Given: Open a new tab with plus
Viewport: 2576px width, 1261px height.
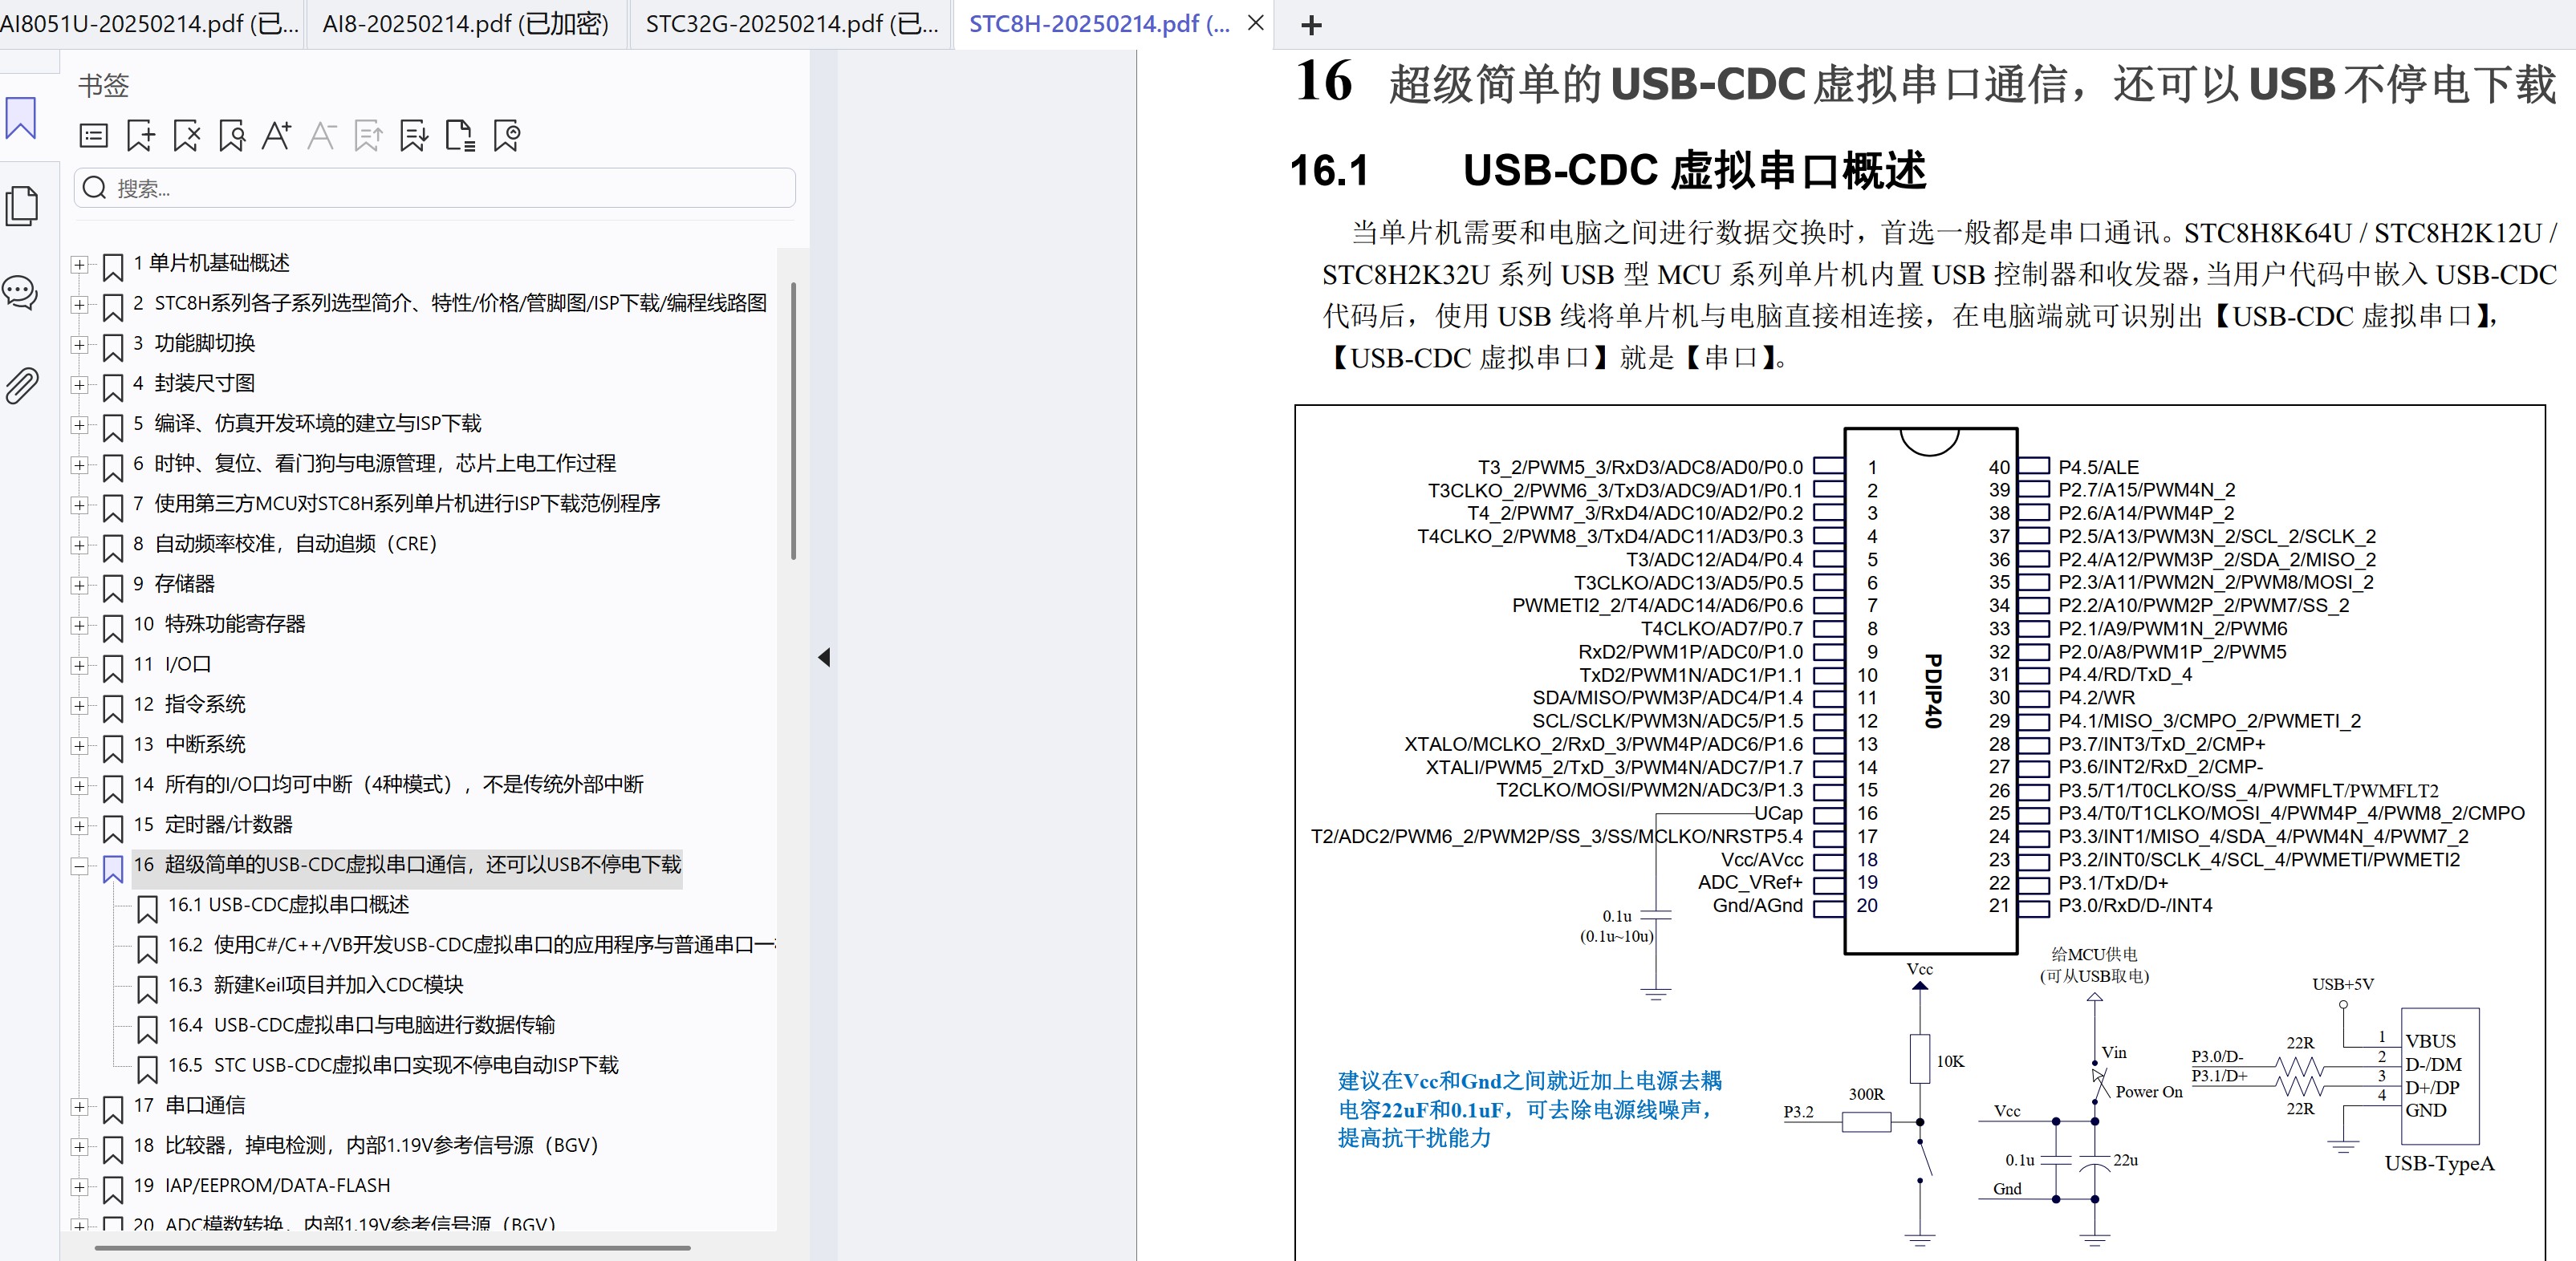Looking at the screenshot, I should tap(1311, 25).
